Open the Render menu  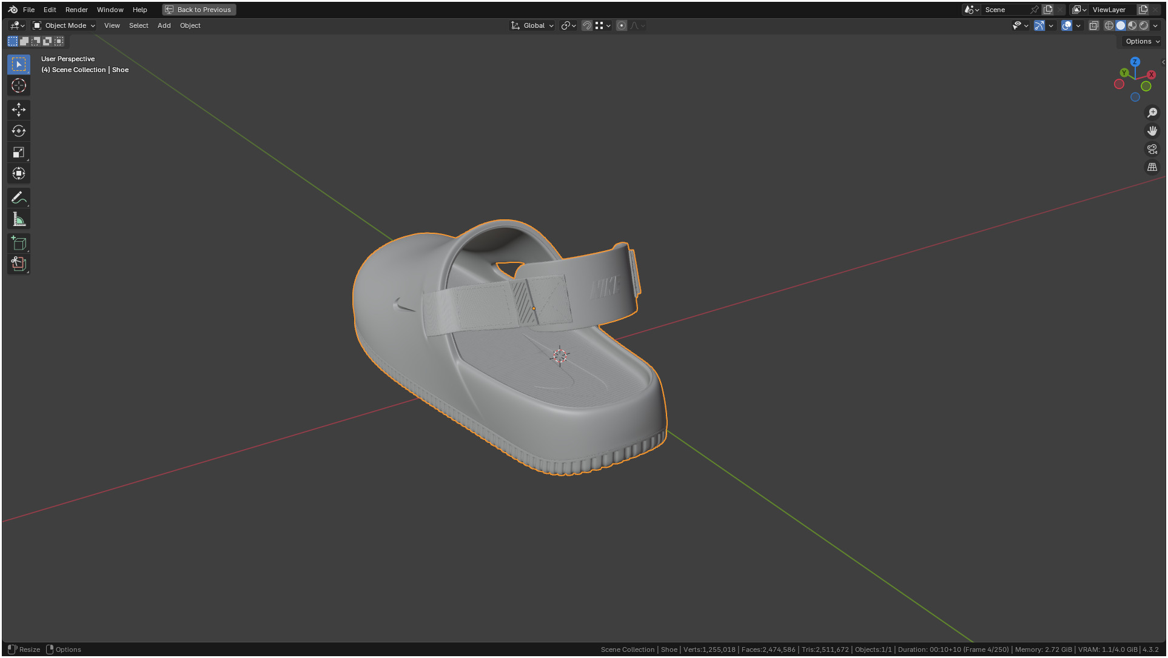click(x=76, y=10)
